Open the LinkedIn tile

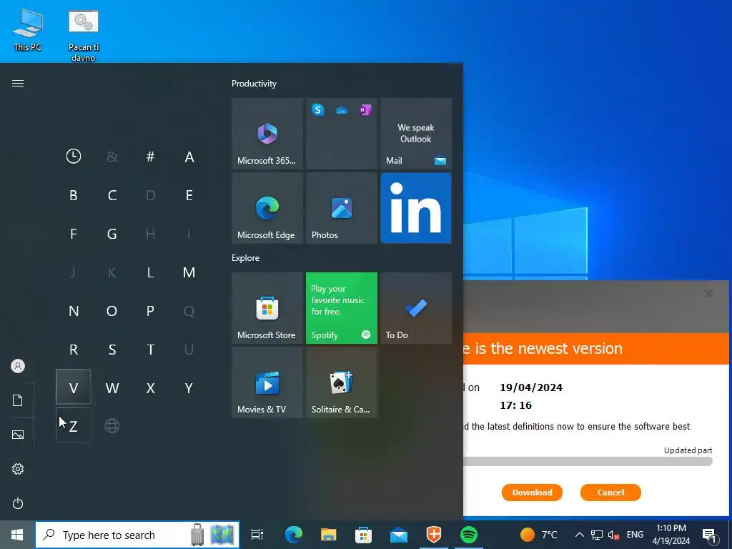(x=416, y=208)
